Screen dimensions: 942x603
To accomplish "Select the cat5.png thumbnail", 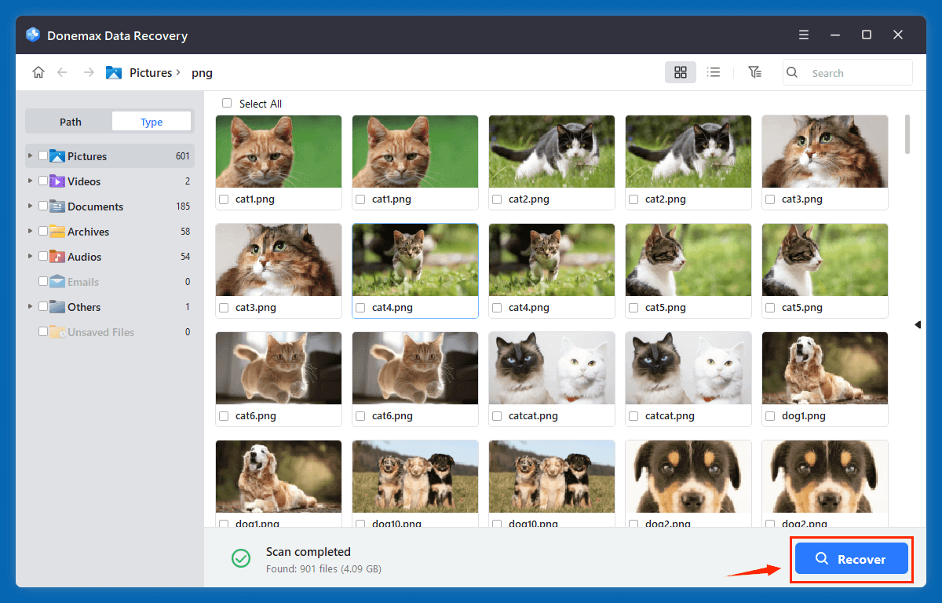I will pyautogui.click(x=688, y=259).
